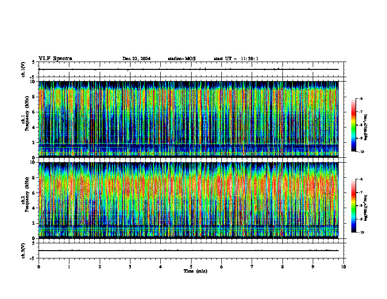Click time axis tick label "1"
The width and height of the screenshot is (387, 299).
point(69,267)
